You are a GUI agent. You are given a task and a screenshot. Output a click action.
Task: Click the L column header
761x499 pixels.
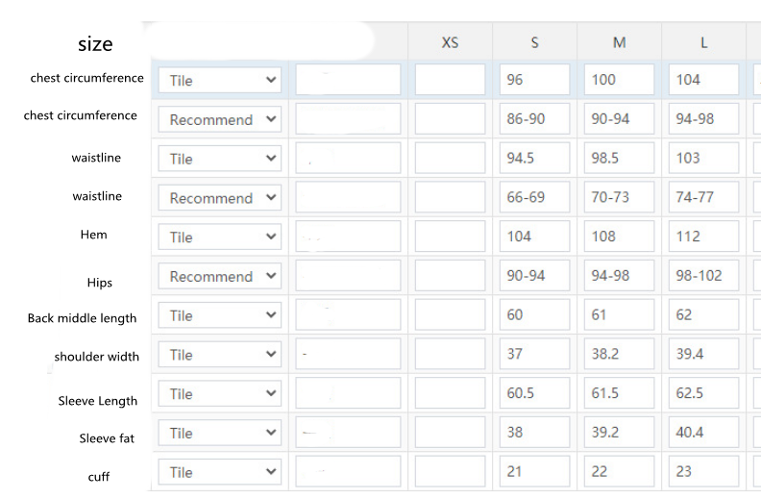[703, 42]
